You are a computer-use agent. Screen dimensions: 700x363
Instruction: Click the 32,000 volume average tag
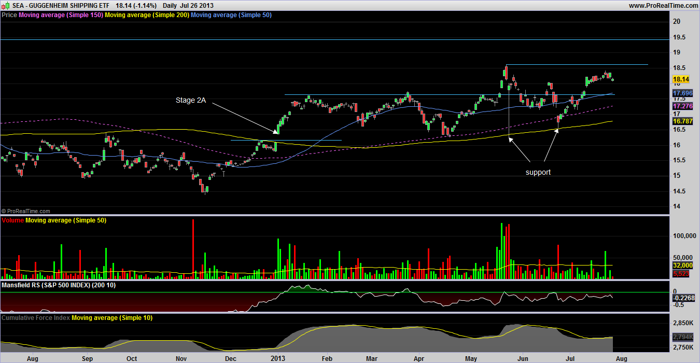(682, 266)
